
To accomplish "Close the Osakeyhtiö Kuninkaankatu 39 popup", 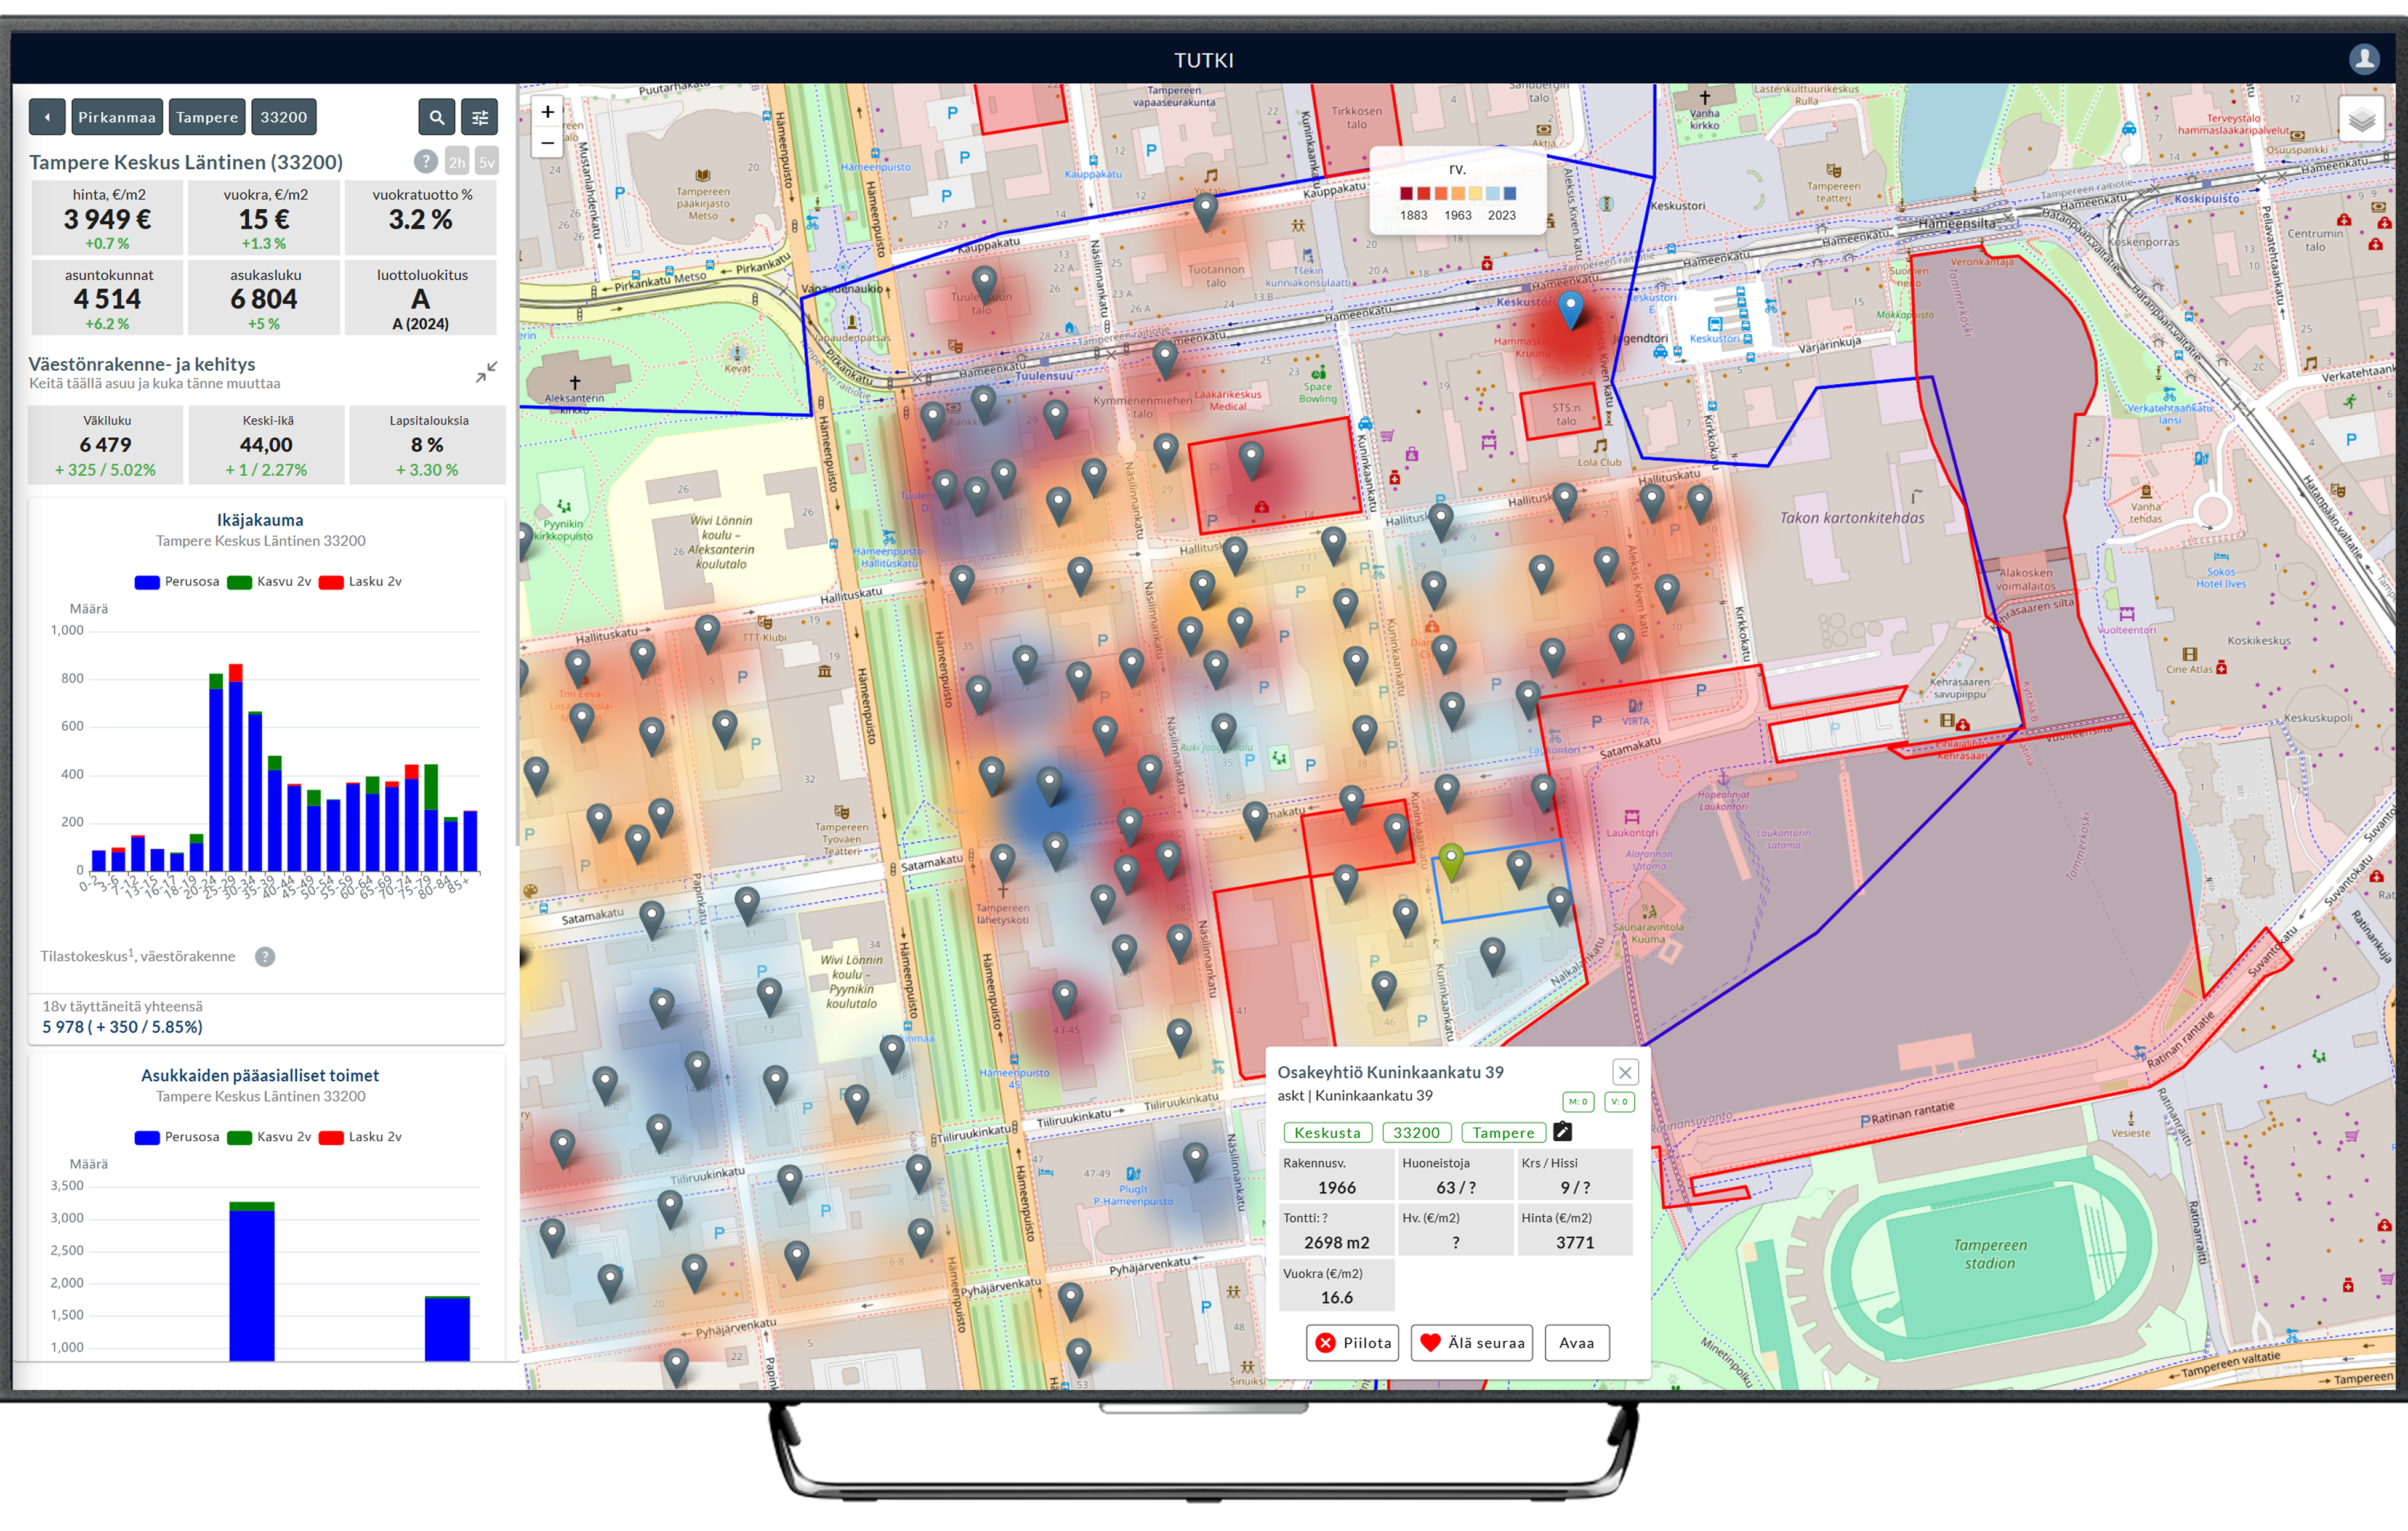I will tap(1625, 1072).
